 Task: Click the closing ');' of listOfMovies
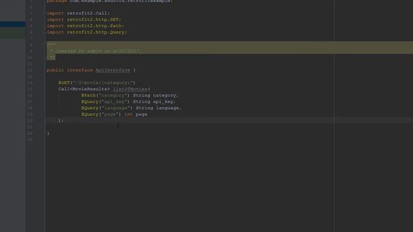pyautogui.click(x=61, y=121)
